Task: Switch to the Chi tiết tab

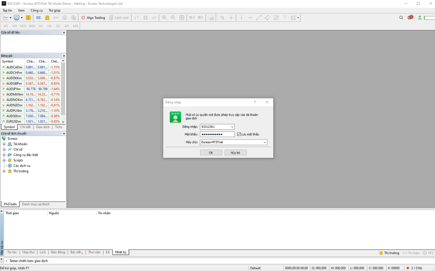Action: coord(25,127)
